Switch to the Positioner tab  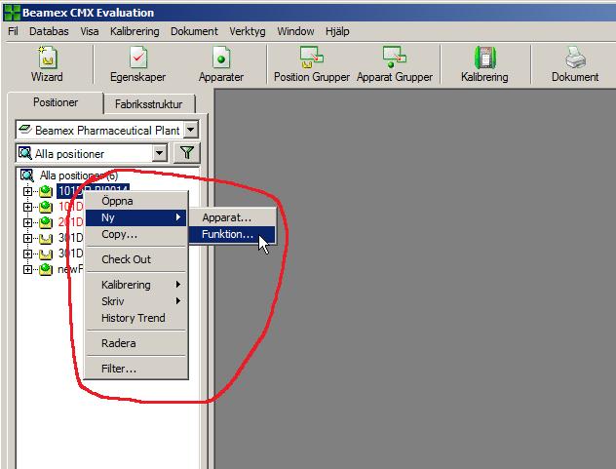(x=56, y=102)
